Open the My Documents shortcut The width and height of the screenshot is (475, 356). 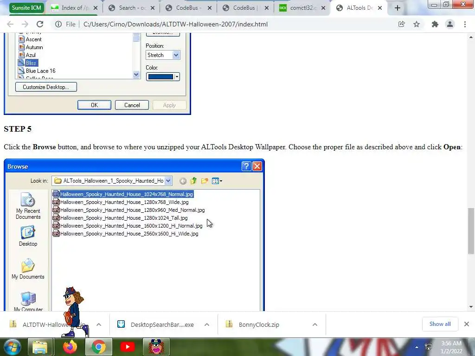pos(28,269)
